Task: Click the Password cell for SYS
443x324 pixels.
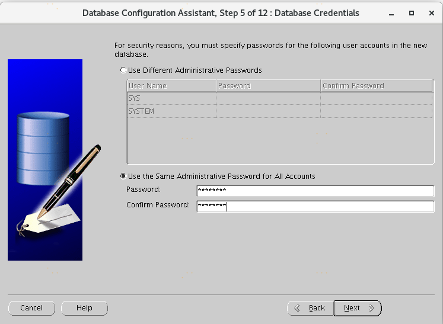Action: tap(268, 98)
